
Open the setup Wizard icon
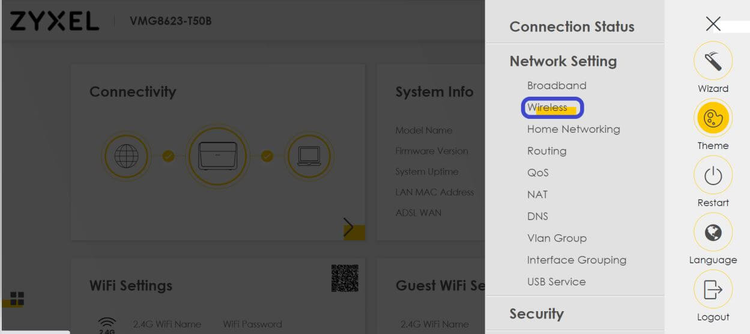click(713, 61)
